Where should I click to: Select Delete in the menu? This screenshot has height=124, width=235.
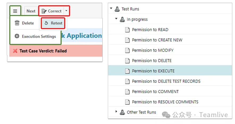tap(24, 23)
